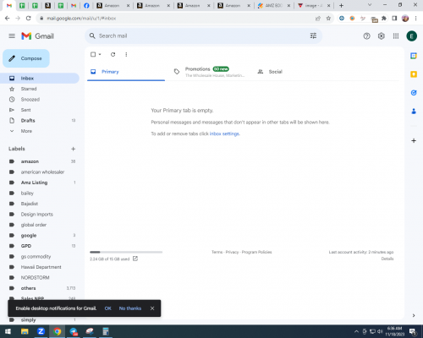Open the Sent folder
Image resolution: width=423 pixels, height=338 pixels.
pyautogui.click(x=40, y=110)
